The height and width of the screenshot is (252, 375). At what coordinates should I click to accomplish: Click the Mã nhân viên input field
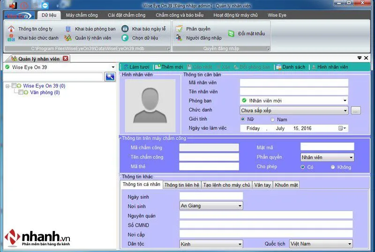pyautogui.click(x=294, y=82)
